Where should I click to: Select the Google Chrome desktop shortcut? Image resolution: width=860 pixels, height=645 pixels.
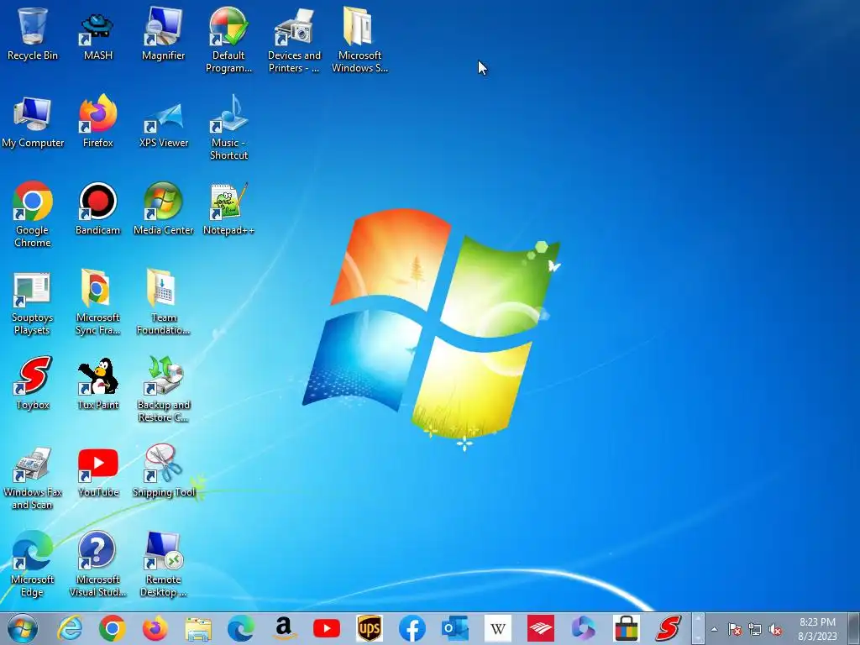point(33,214)
